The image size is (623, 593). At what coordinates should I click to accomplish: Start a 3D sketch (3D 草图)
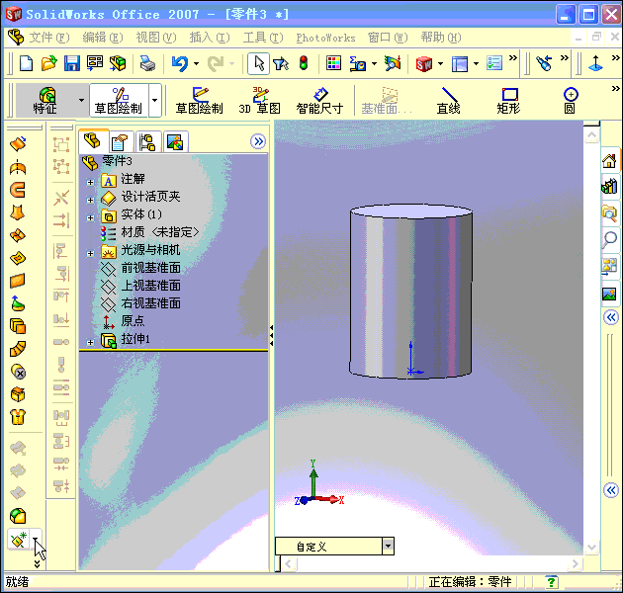point(260,101)
